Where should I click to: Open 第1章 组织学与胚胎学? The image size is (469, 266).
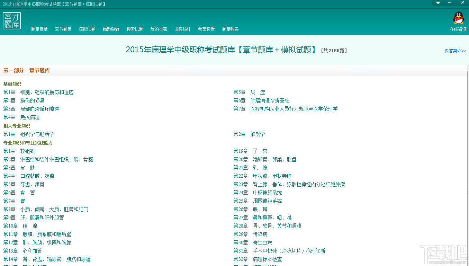pos(29,134)
